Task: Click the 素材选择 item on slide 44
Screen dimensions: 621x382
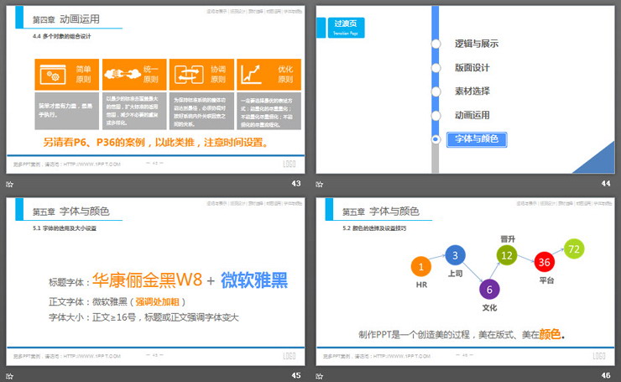Action: pyautogui.click(x=472, y=92)
